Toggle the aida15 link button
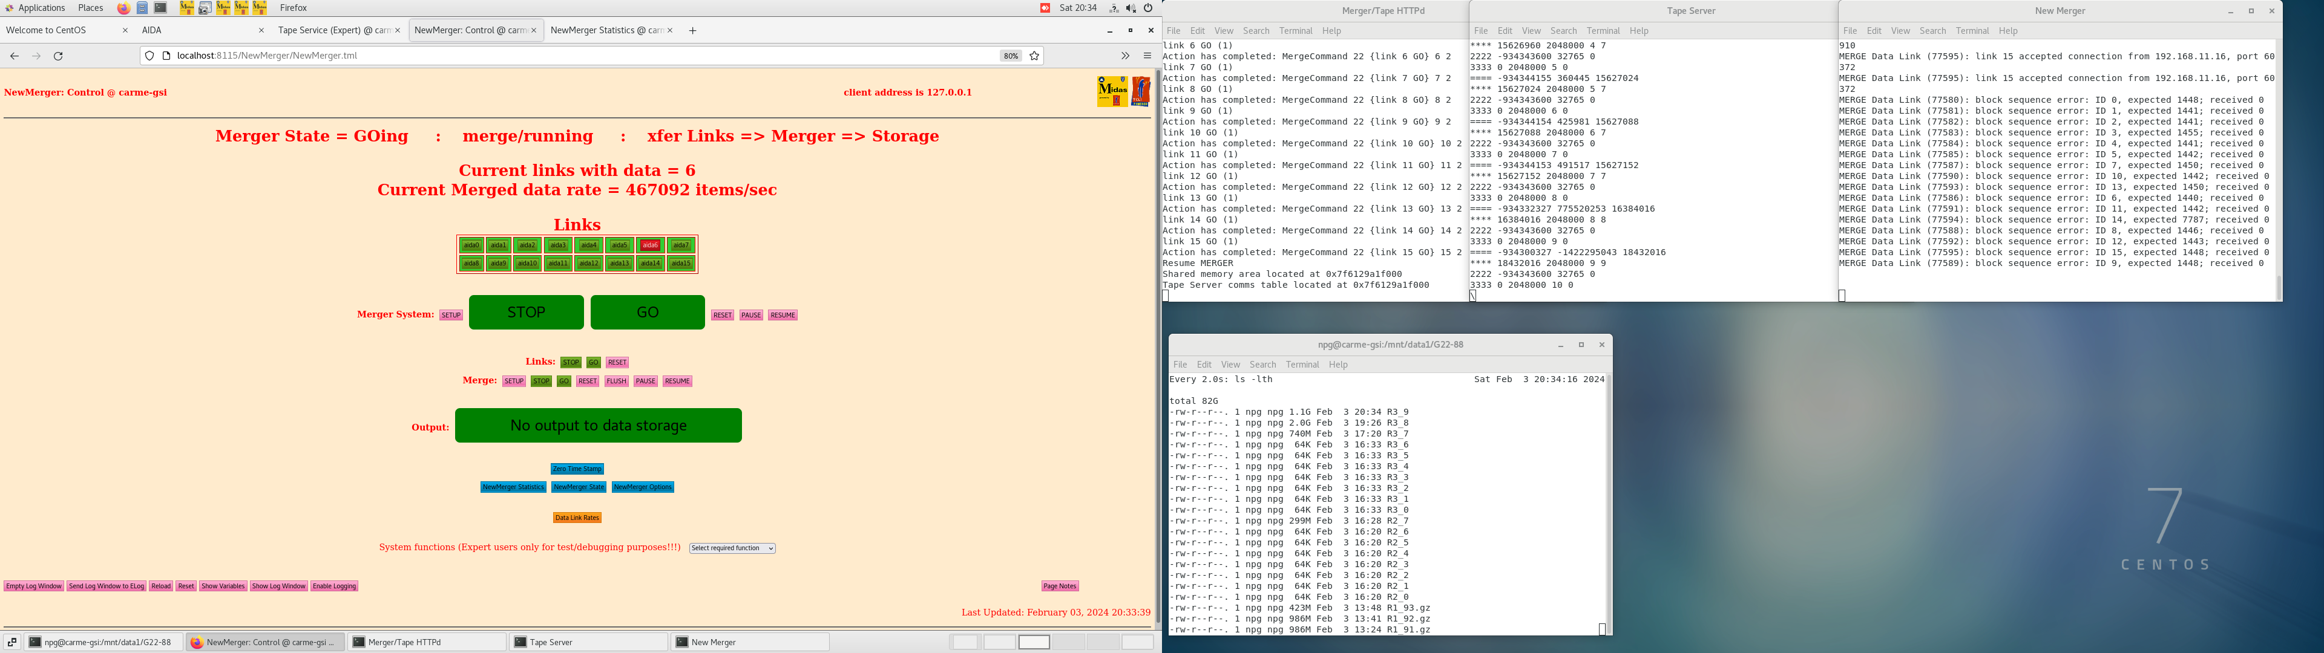This screenshot has height=653, width=2324. click(x=681, y=264)
